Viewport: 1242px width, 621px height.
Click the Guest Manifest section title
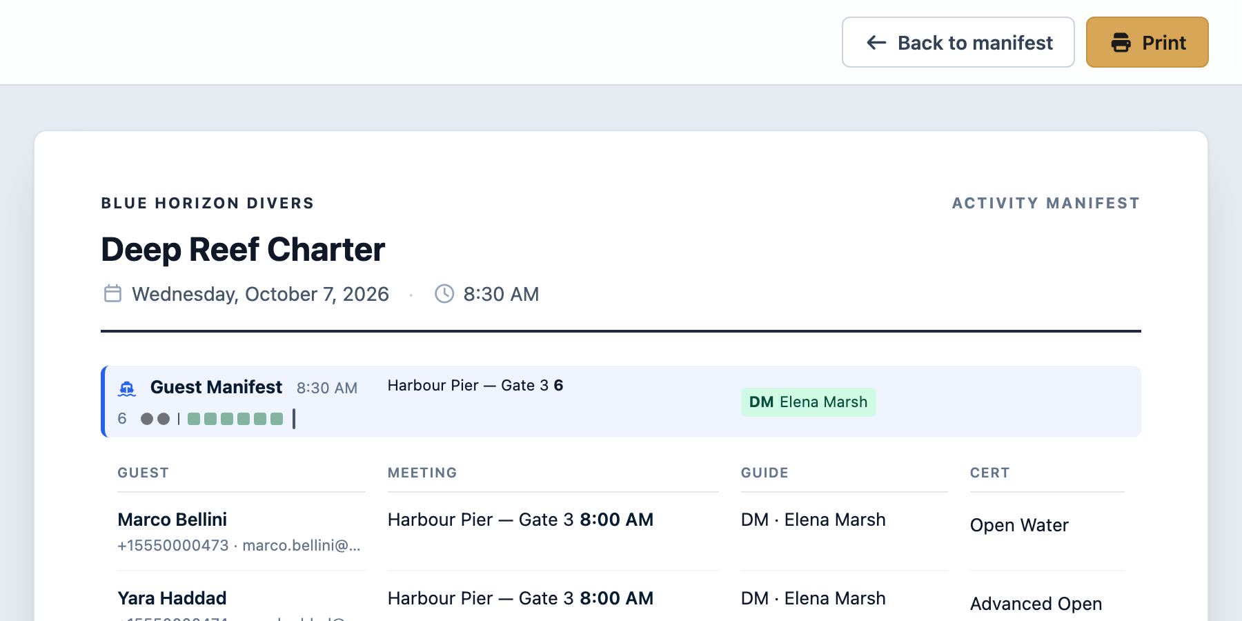(216, 387)
